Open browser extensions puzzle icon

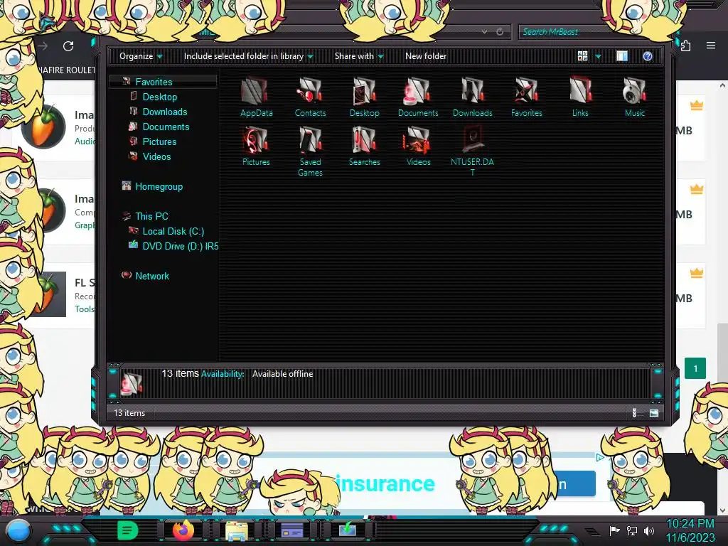[686, 45]
